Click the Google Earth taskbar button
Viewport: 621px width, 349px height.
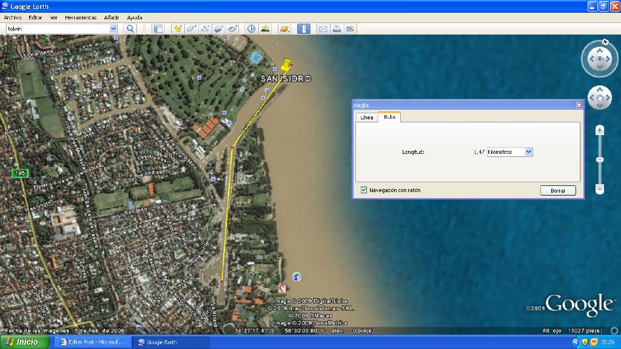tap(171, 342)
